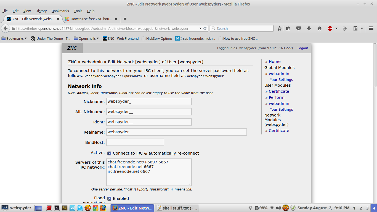Expand the URL bar history dropdown
Viewport: 377px width, 212px height.
(x=200, y=28)
